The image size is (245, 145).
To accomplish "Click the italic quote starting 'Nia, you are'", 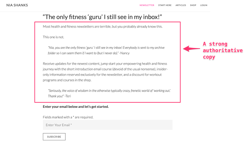I will coord(106,50).
